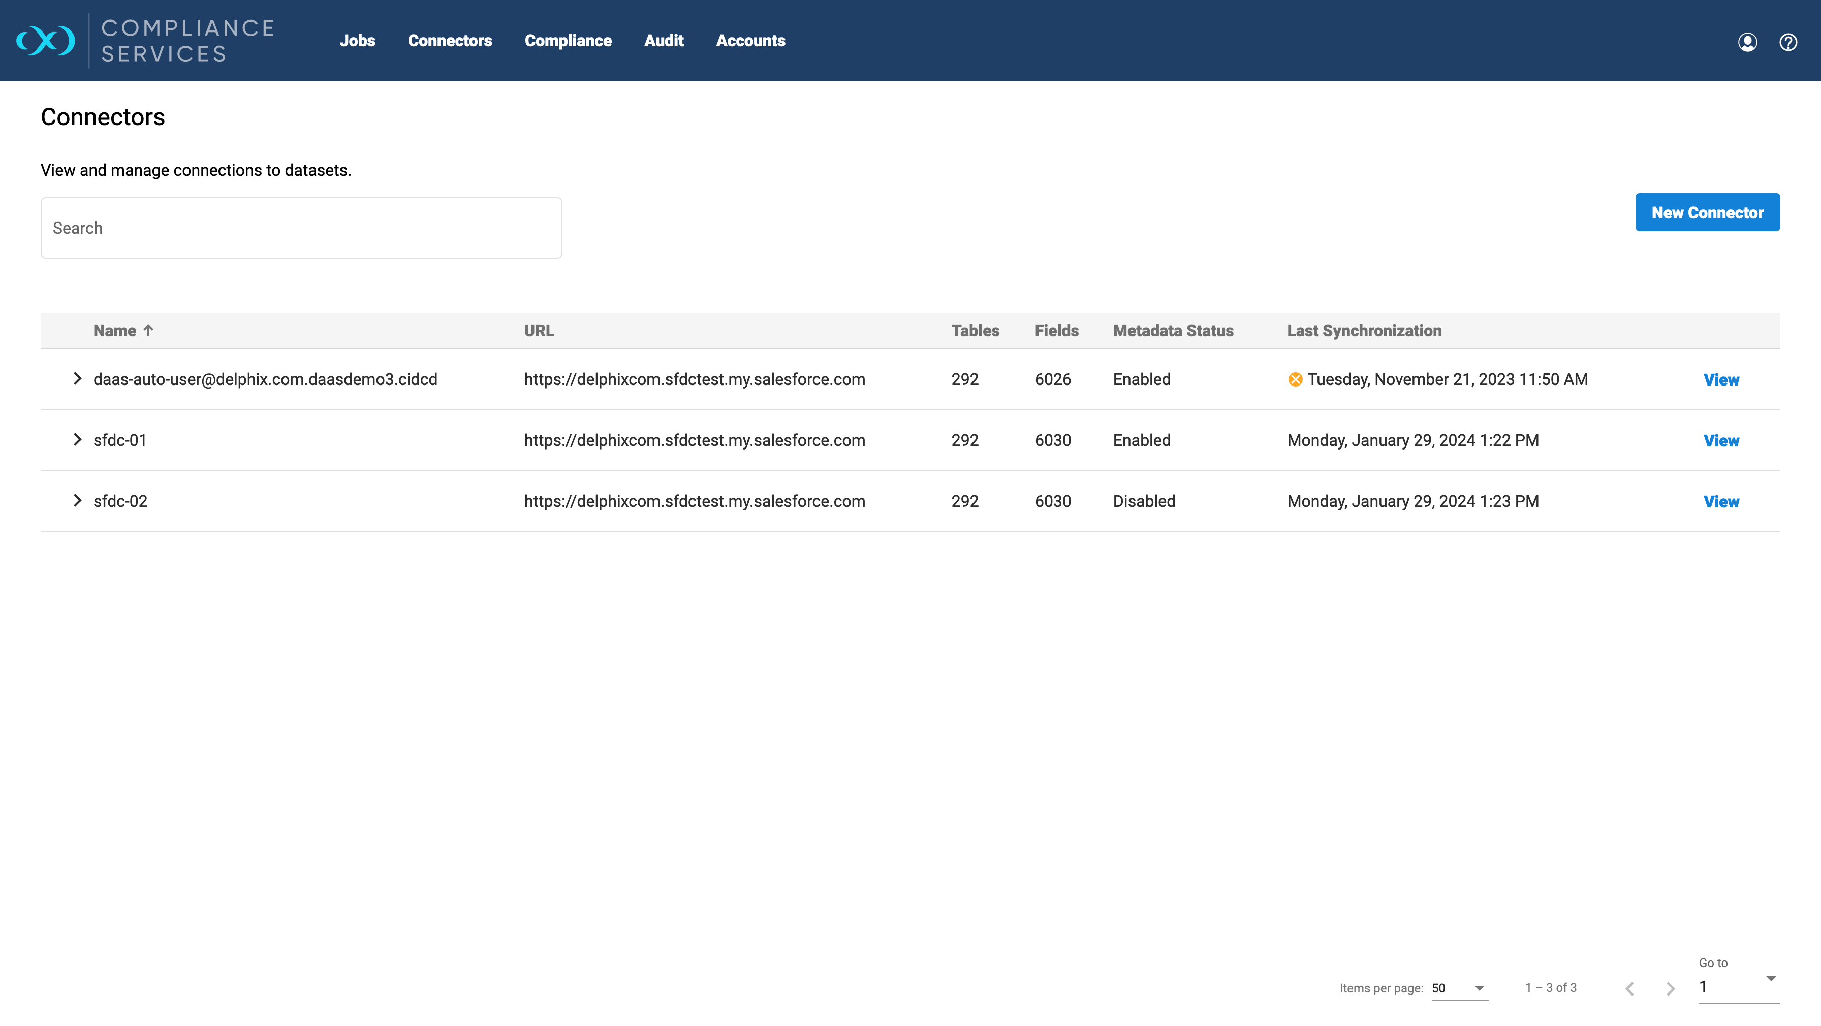View the sfdc-01 connector details
Screen dimensions: 1821x1026
(1720, 440)
